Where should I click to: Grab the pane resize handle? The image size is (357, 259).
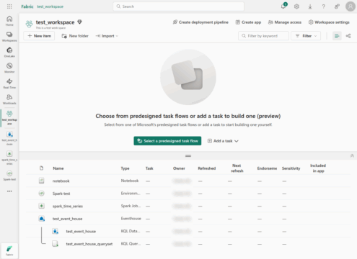(x=188, y=156)
